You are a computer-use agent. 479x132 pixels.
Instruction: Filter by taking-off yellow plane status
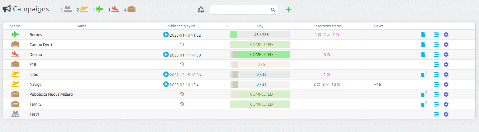(84, 9)
